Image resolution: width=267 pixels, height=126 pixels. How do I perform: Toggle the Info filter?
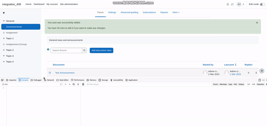(x=235, y=84)
